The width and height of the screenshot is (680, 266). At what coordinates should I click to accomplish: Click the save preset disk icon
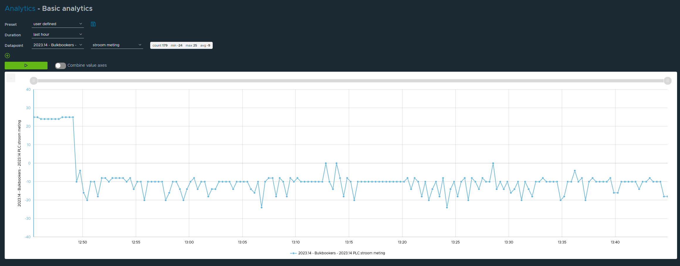[93, 24]
